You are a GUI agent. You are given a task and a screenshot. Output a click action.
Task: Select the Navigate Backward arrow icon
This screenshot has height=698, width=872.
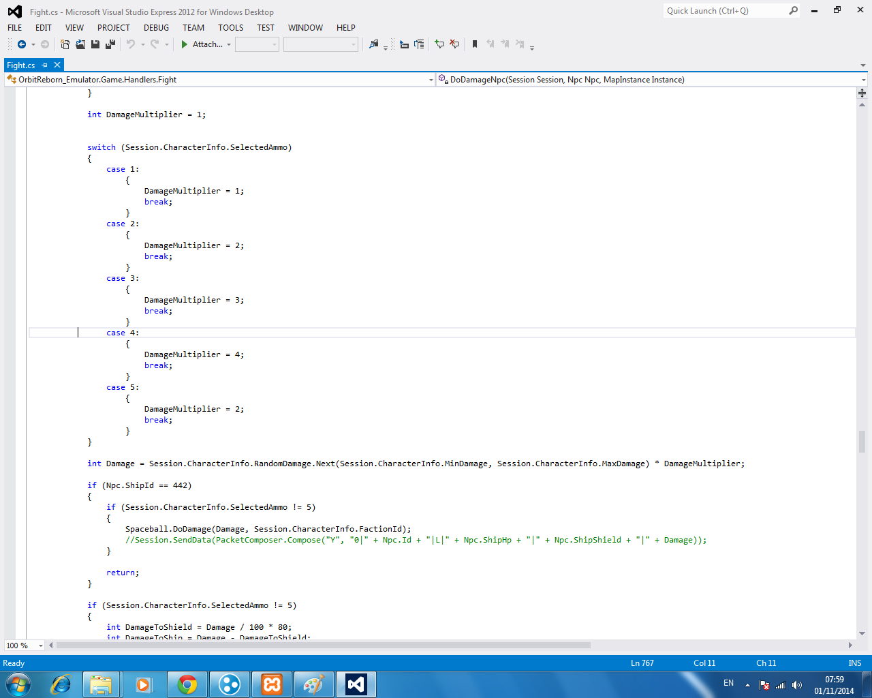click(20, 44)
